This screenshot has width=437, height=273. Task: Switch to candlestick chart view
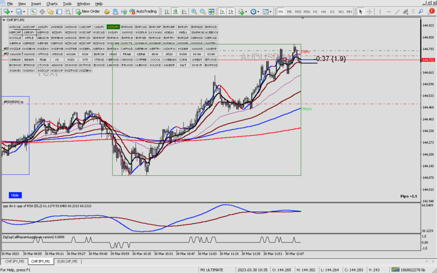point(175,11)
